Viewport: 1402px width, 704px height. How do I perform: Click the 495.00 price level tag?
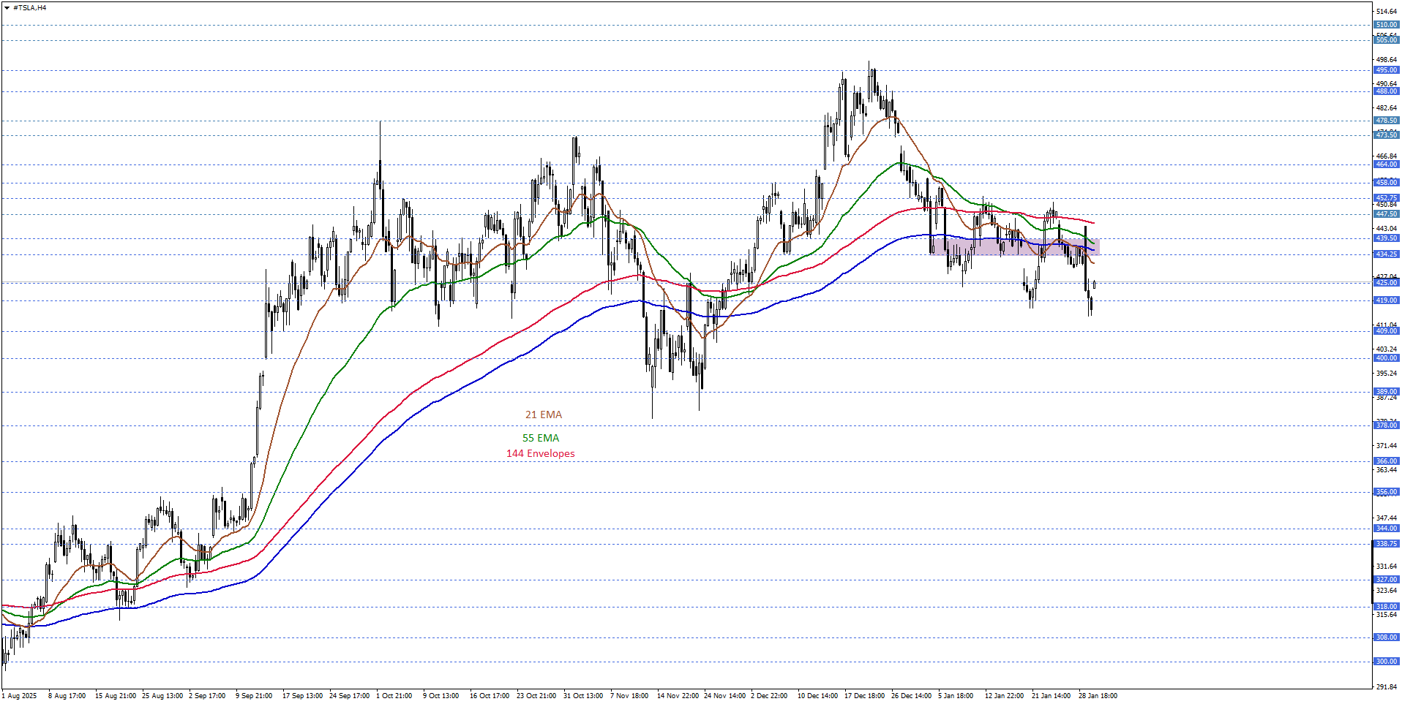pos(1386,70)
